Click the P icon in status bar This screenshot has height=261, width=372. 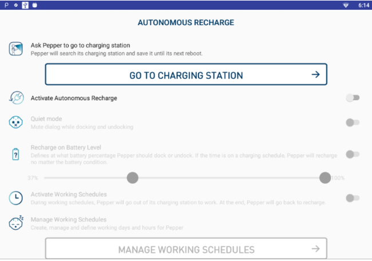6,5
